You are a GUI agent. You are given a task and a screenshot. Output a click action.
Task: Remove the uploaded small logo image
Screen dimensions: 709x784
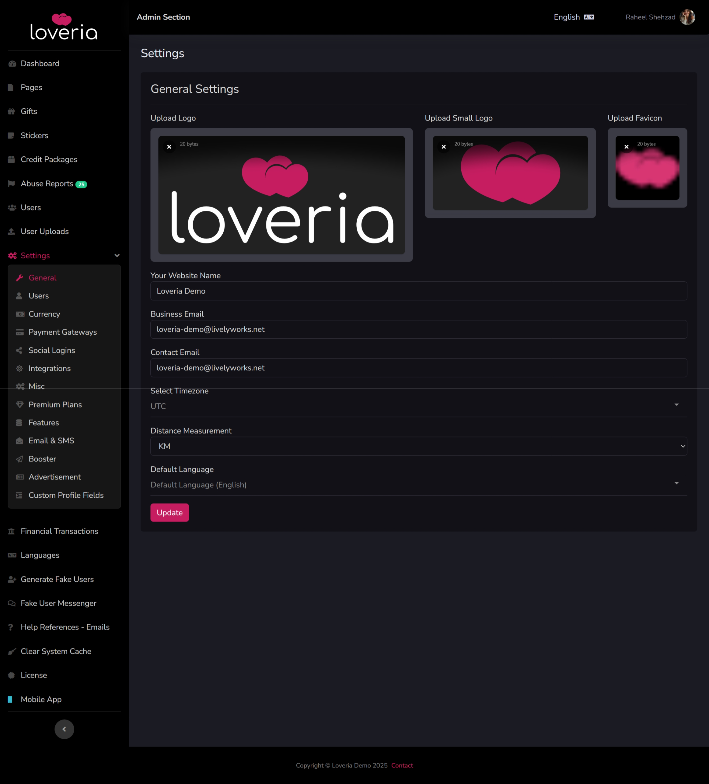click(x=443, y=147)
